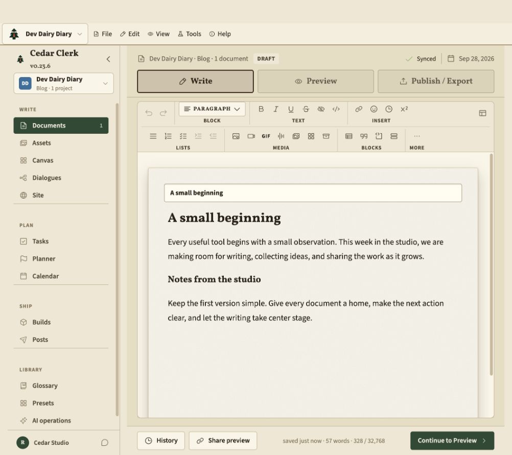512x455 pixels.
Task: Open the Paragraph block type dropdown
Action: pyautogui.click(x=212, y=109)
